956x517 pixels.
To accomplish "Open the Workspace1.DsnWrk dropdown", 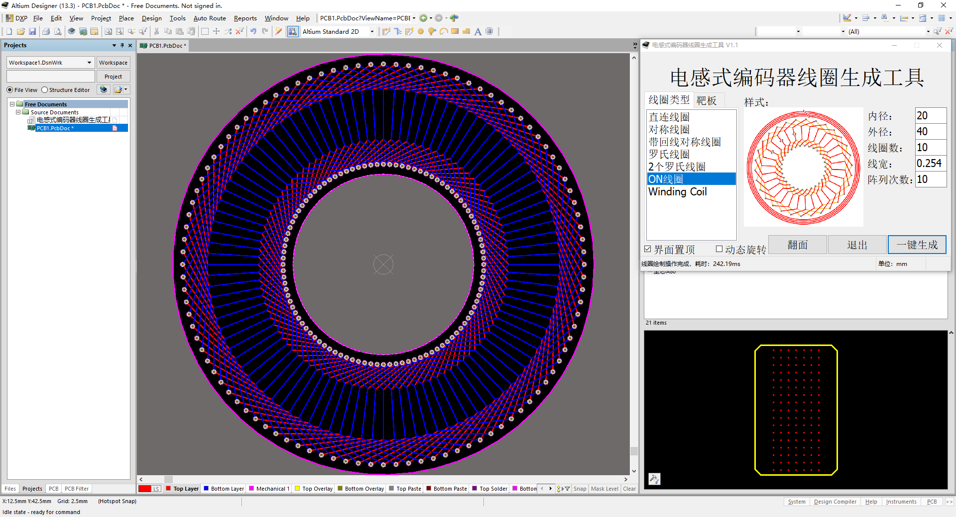I will click(89, 63).
